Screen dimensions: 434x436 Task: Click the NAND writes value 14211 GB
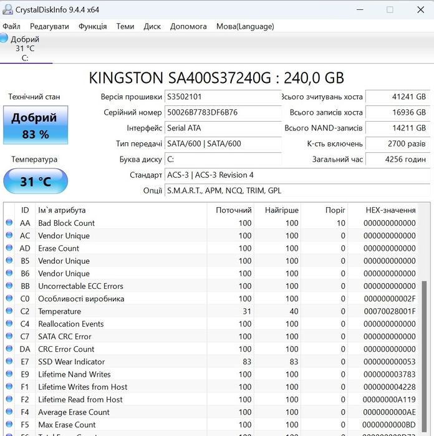click(x=398, y=128)
